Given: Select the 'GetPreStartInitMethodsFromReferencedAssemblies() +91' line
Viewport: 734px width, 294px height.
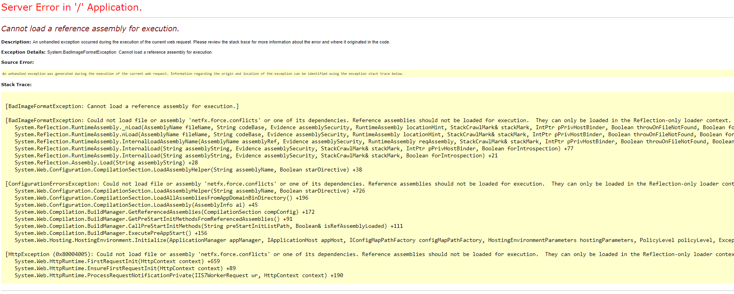Looking at the screenshot, I should (x=154, y=219).
